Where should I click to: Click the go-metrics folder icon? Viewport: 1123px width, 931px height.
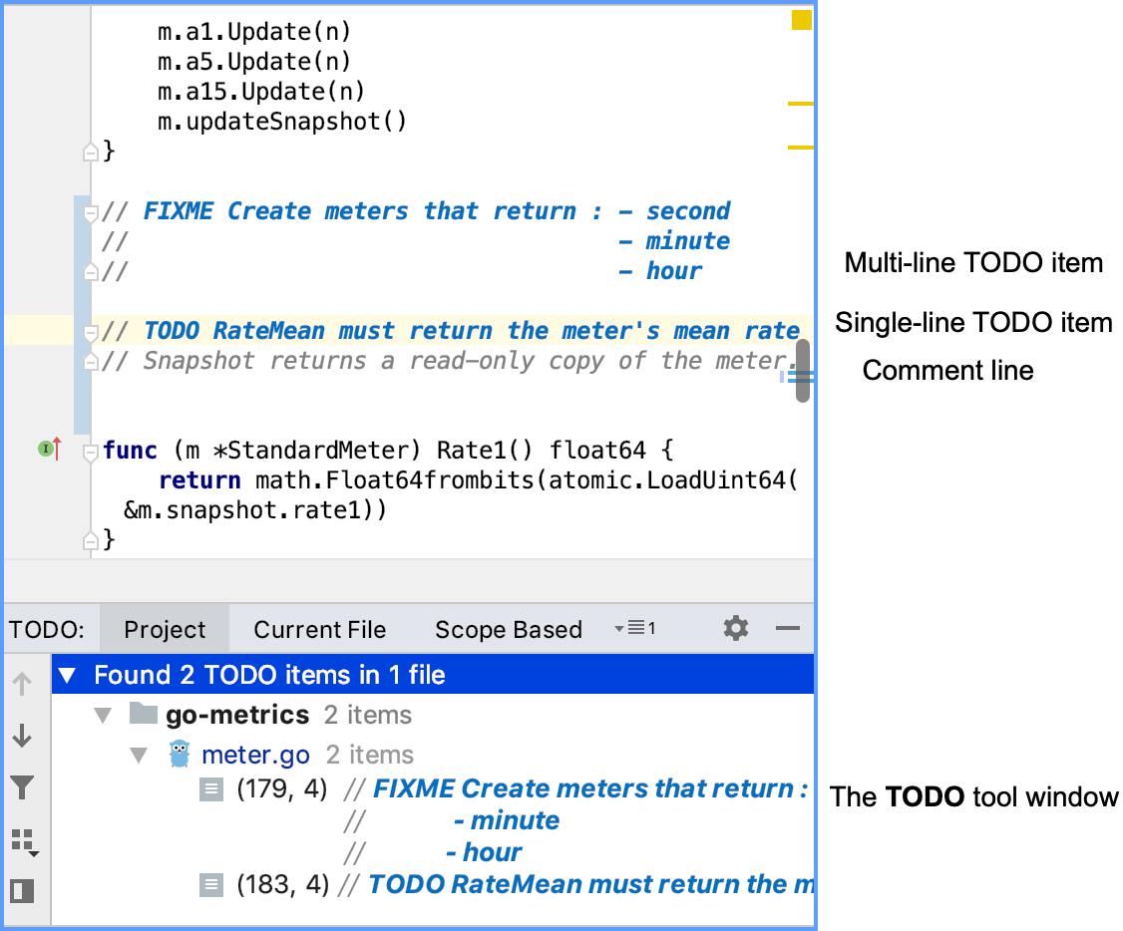click(x=144, y=714)
